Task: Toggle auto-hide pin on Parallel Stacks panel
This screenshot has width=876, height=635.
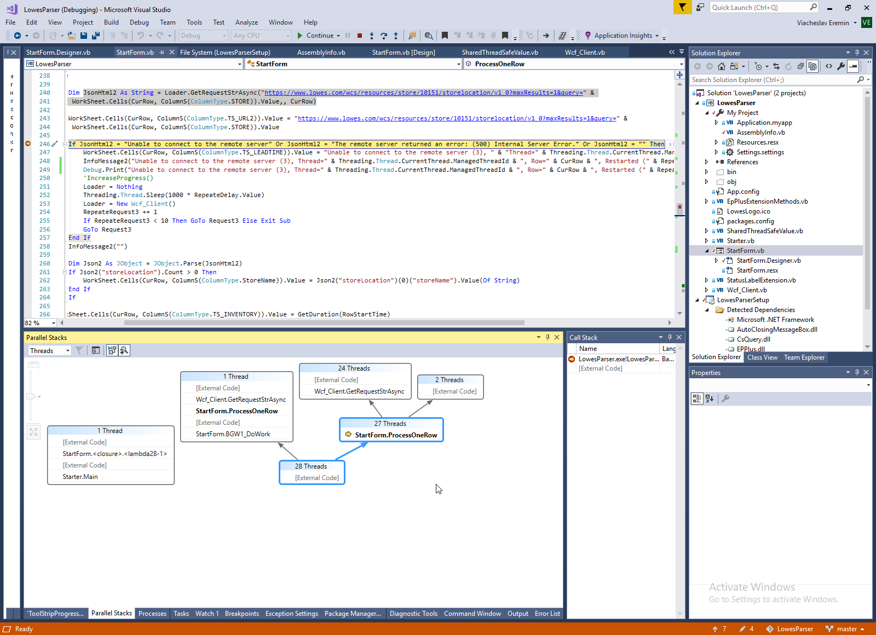Action: pyautogui.click(x=547, y=337)
